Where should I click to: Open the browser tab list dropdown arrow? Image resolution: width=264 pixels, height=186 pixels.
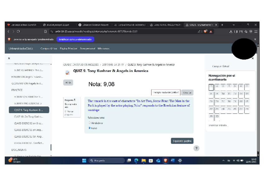[x=234, y=25]
